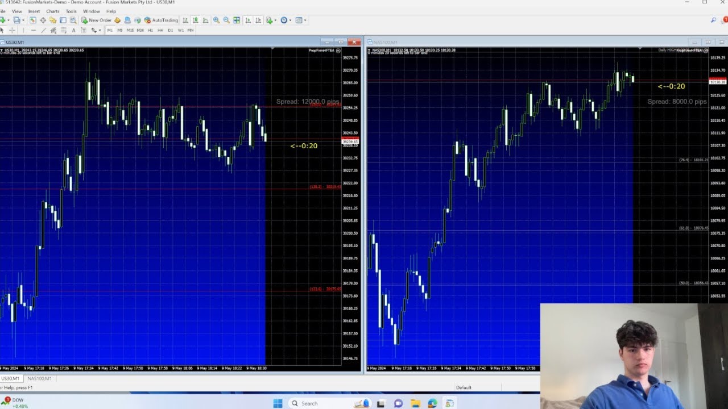Viewport: 728px width, 409px height.
Task: Click the periods clock icon
Action: 284,20
